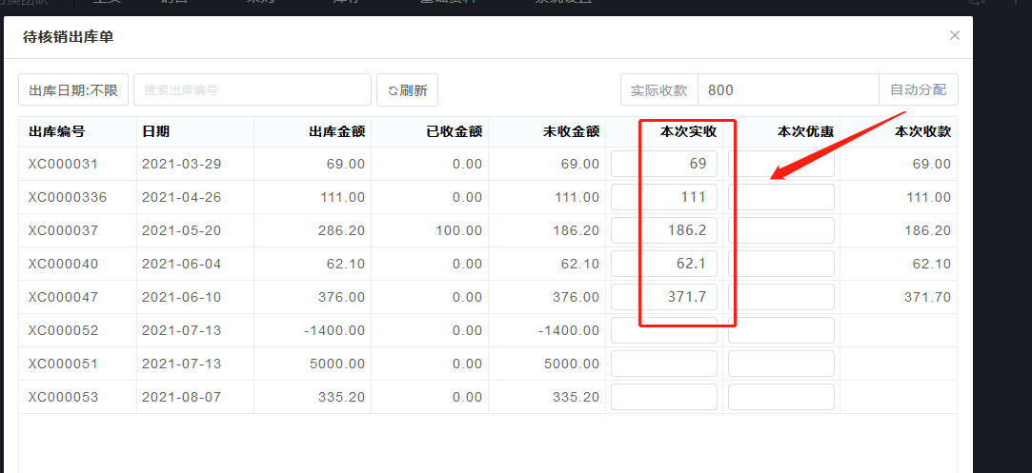The width and height of the screenshot is (1032, 473).
Task: Open the 出库日期:不限 date filter
Action: [73, 90]
